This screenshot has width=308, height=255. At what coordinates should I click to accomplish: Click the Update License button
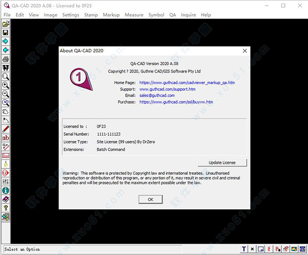pos(222,162)
